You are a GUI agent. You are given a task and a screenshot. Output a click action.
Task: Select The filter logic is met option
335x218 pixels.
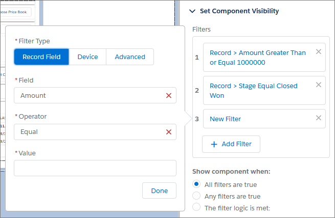click(x=196, y=207)
